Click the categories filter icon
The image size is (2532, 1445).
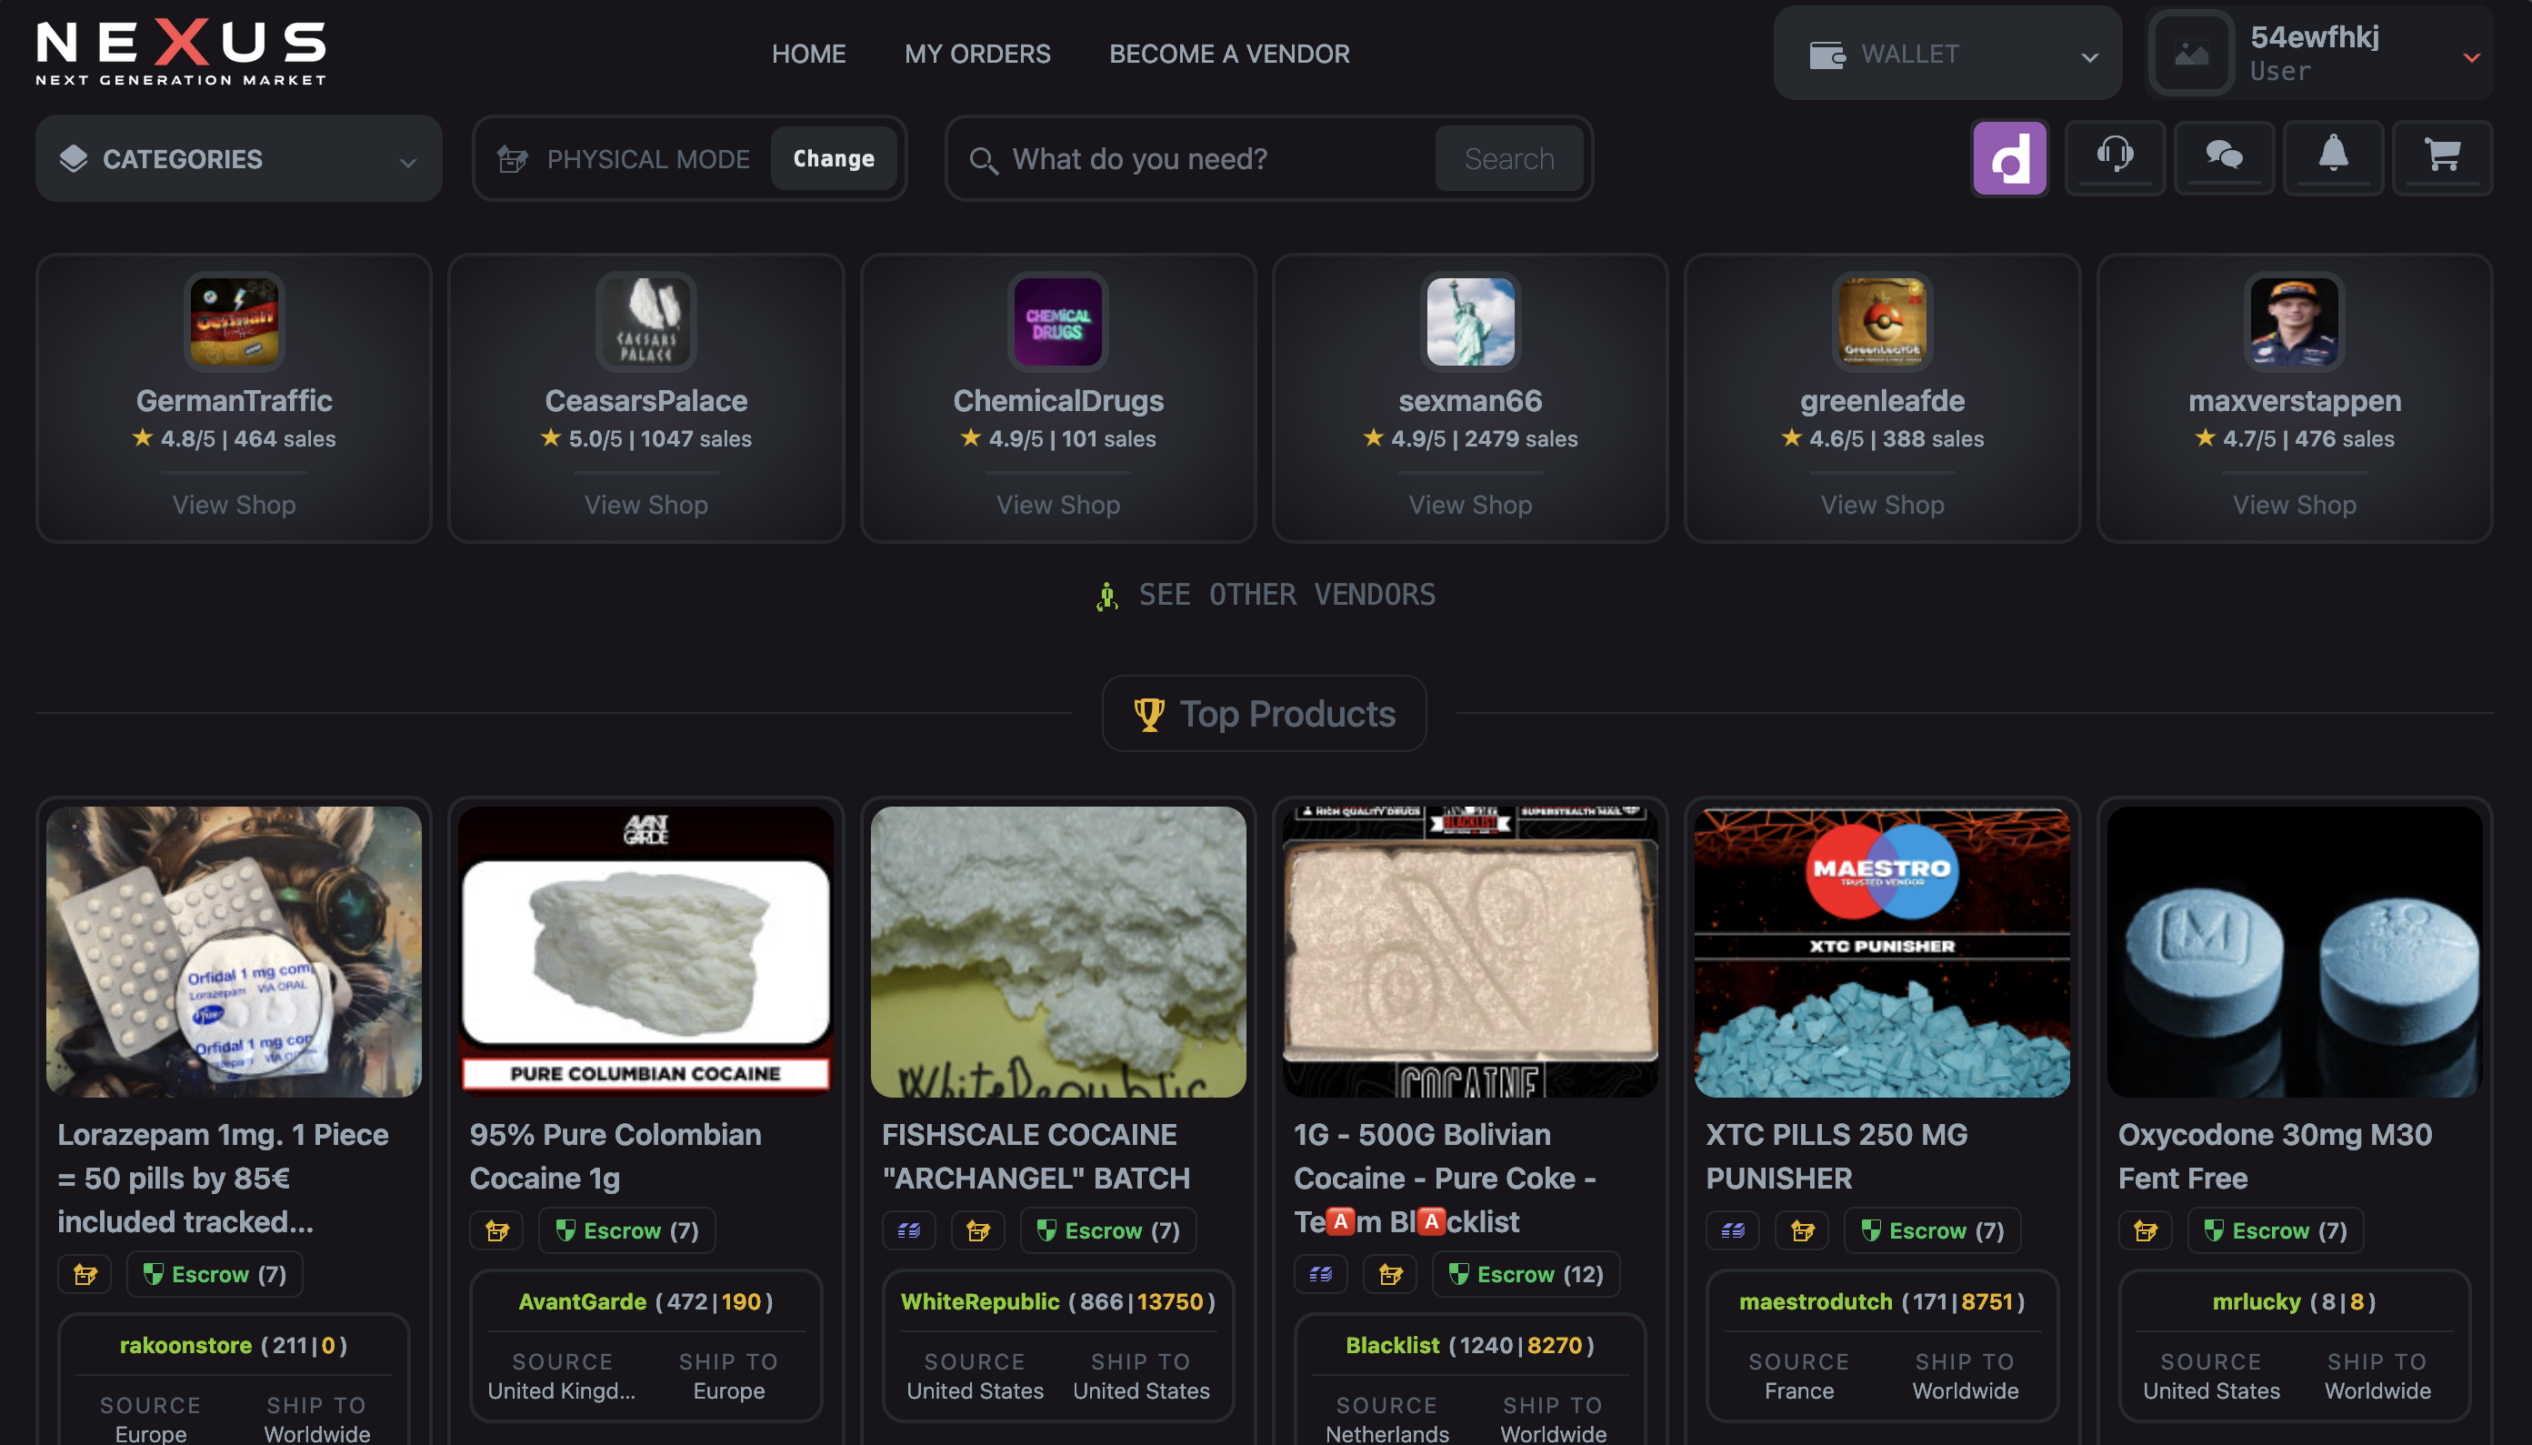73,156
